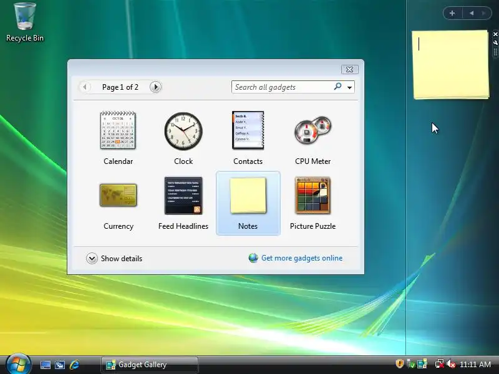Viewport: 499px width, 374px height.
Task: Open the Windows Start orb
Action: click(x=19, y=365)
